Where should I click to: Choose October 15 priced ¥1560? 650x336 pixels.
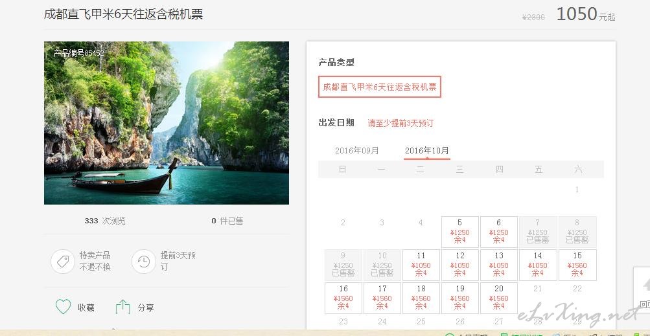(x=577, y=265)
